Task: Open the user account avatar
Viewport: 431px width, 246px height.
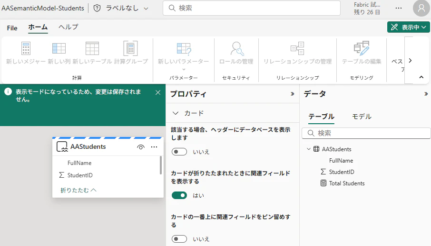Action: pyautogui.click(x=421, y=8)
